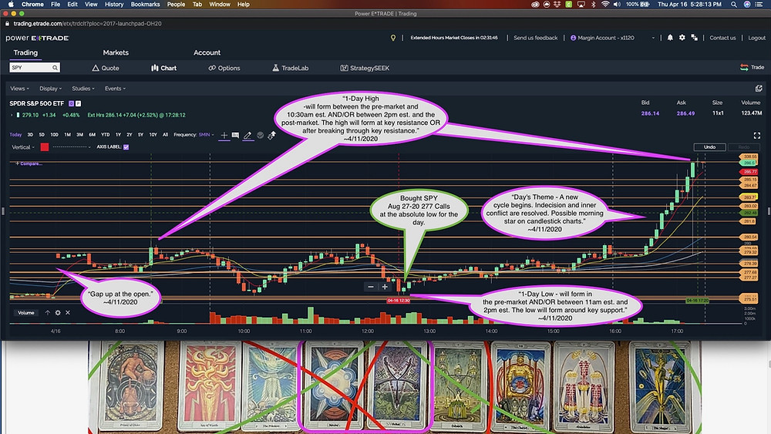Screen dimensions: 771x434
Task: Open the Events dropdown
Action: 115,89
